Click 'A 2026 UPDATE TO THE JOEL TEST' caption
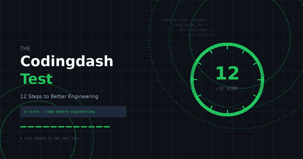 pyautogui.click(x=50, y=138)
